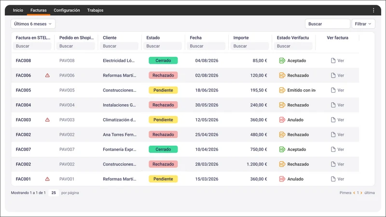This screenshot has height=217, width=386.
Task: Click Cerrado status badge in FAC008 row
Action: tap(163, 61)
